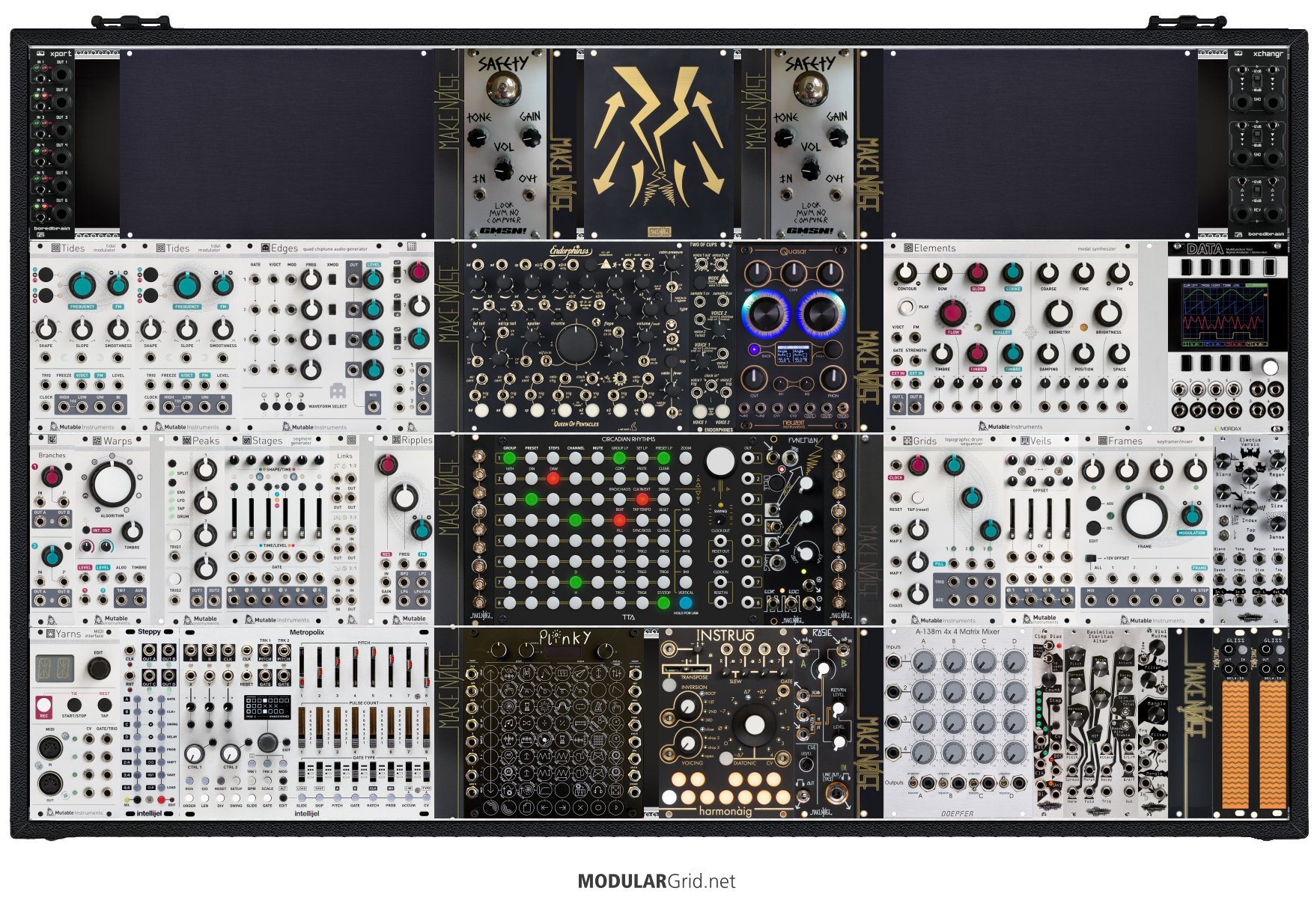The height and width of the screenshot is (897, 1314).
Task: Toggle the green row 7 button on Circadian Rhythms
Action: pyautogui.click(x=576, y=581)
